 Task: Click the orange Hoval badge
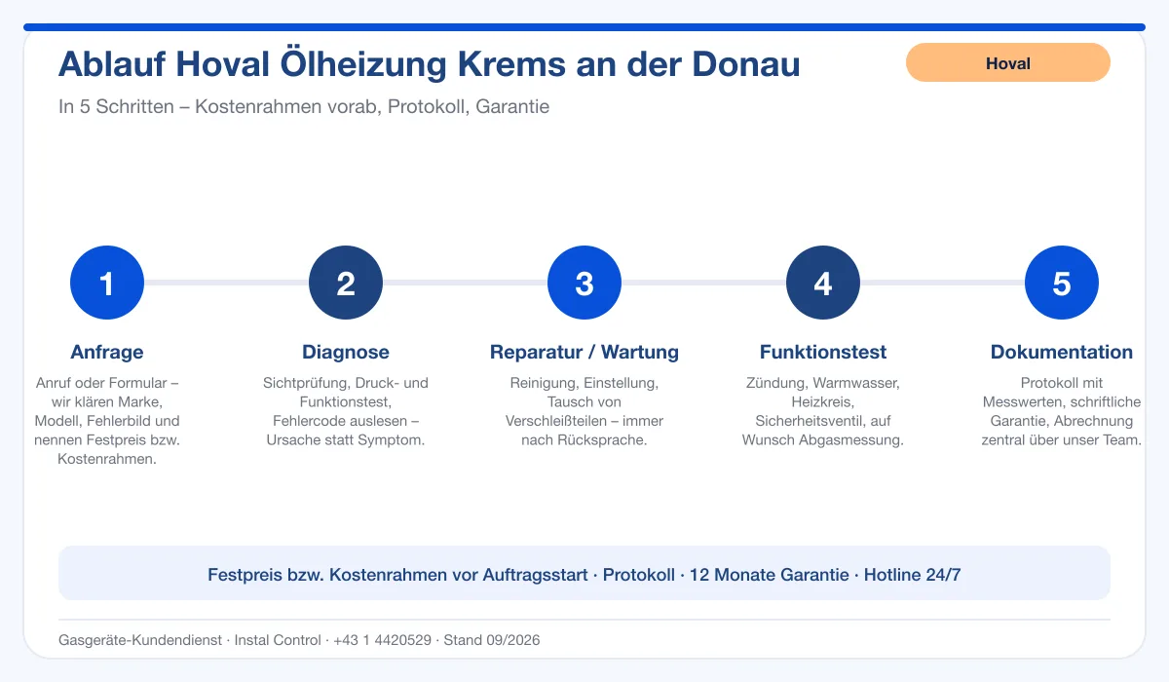coord(1008,62)
